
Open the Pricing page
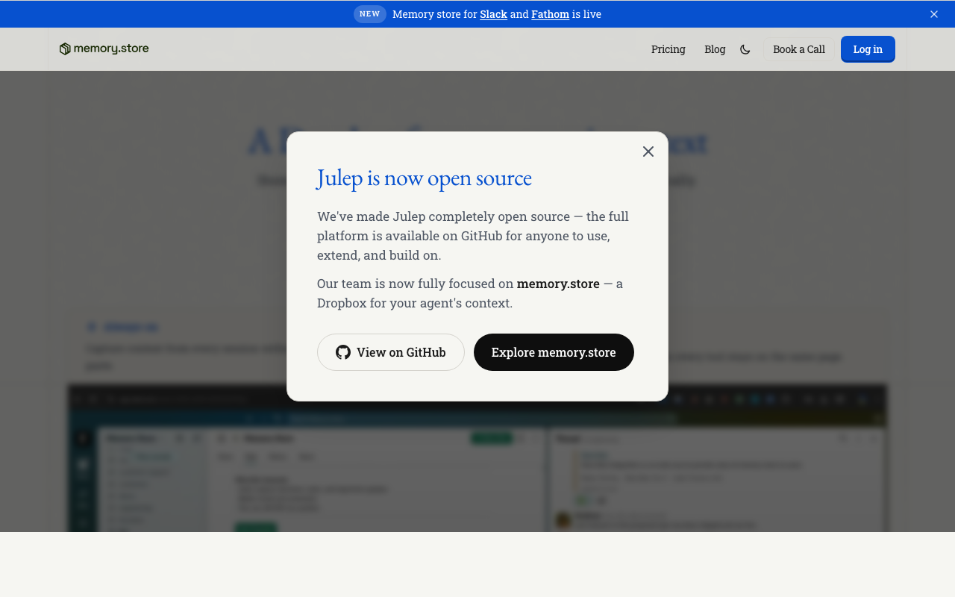coord(668,49)
